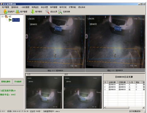
Task: Collapse the A区 tree node
Action: (x=3, y=17)
